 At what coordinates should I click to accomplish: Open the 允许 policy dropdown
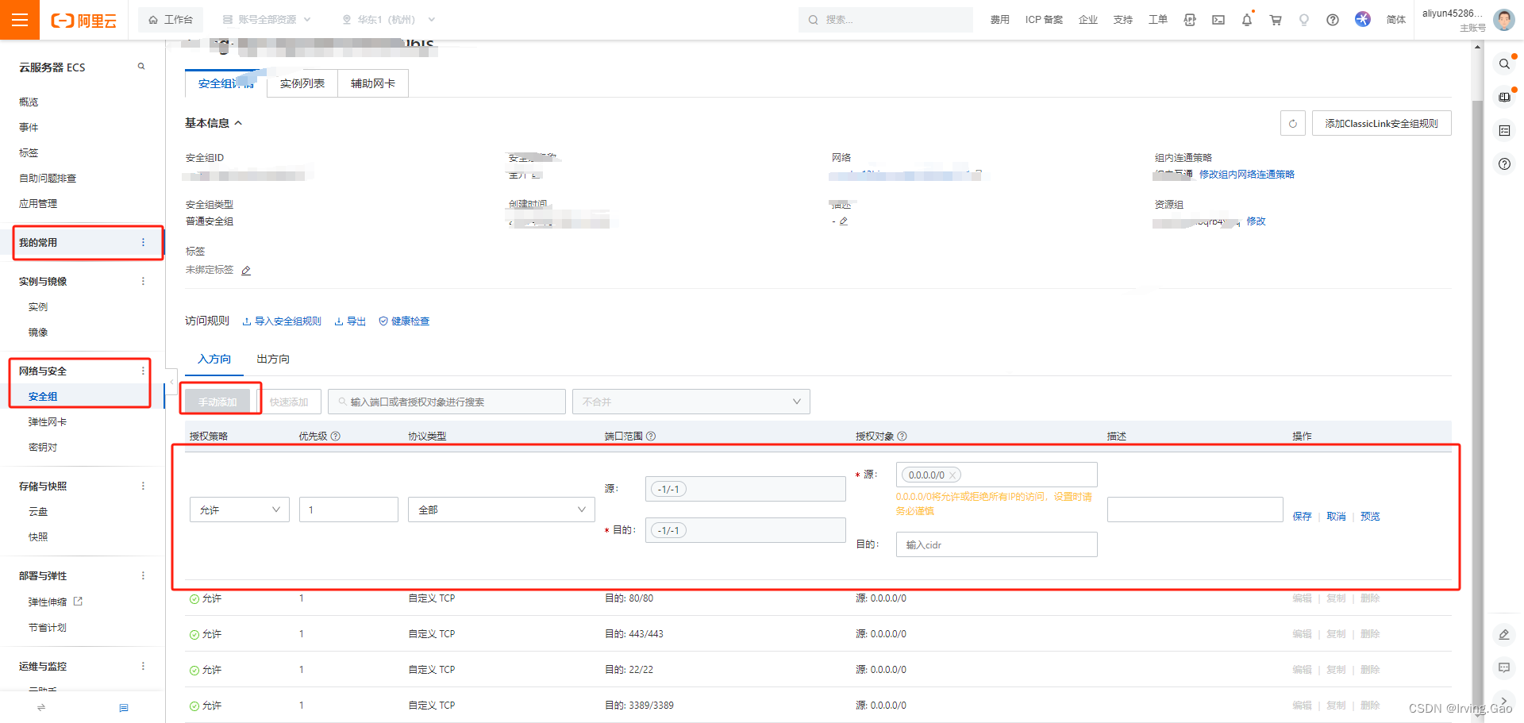point(240,510)
